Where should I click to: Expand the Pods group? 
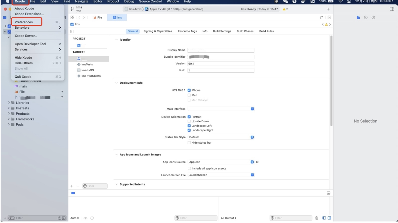[x=9, y=125]
